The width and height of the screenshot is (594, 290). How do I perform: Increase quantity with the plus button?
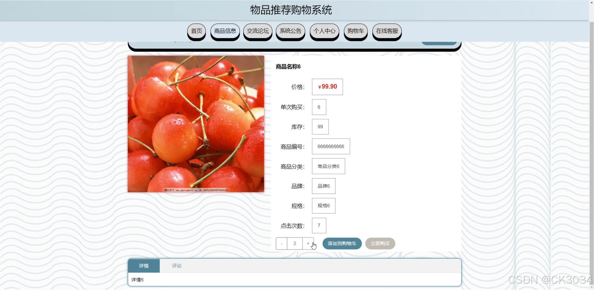point(308,244)
